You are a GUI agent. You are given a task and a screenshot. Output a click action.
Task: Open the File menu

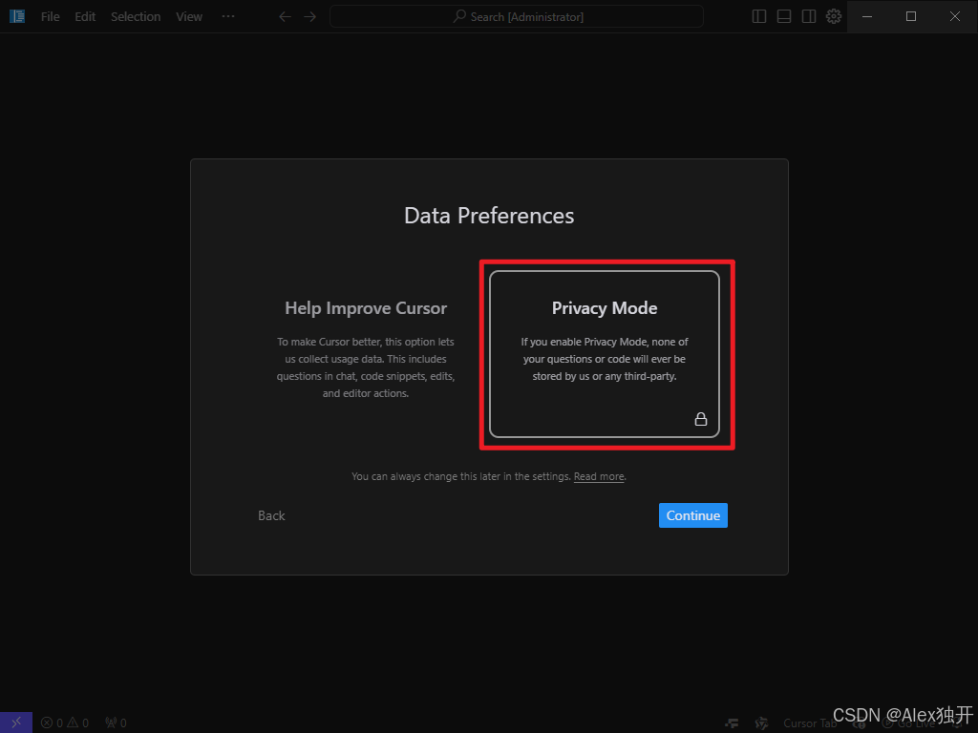[x=49, y=16]
